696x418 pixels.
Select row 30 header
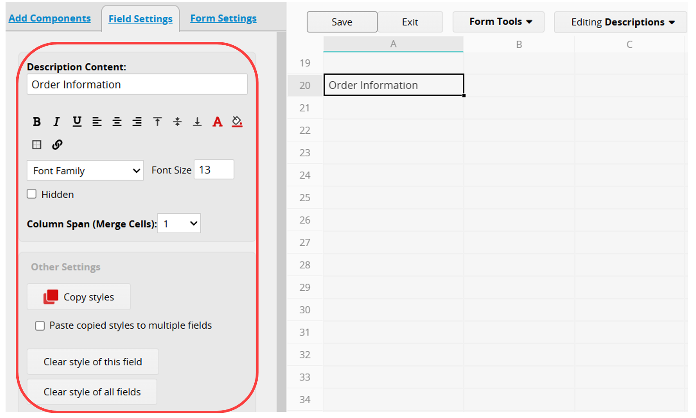[305, 309]
